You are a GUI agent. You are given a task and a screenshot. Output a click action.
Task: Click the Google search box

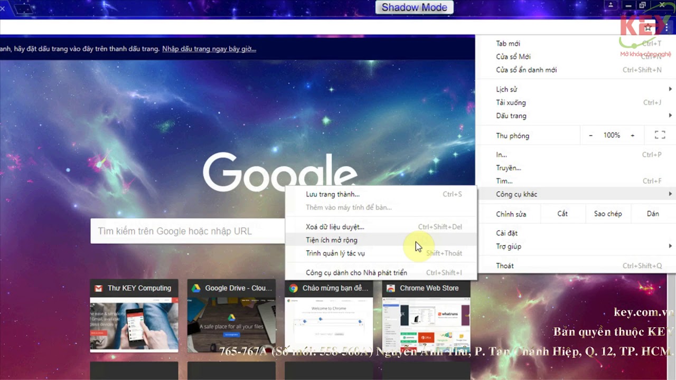coord(188,231)
